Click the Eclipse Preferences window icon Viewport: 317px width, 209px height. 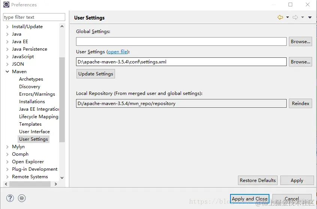[x=6, y=5]
